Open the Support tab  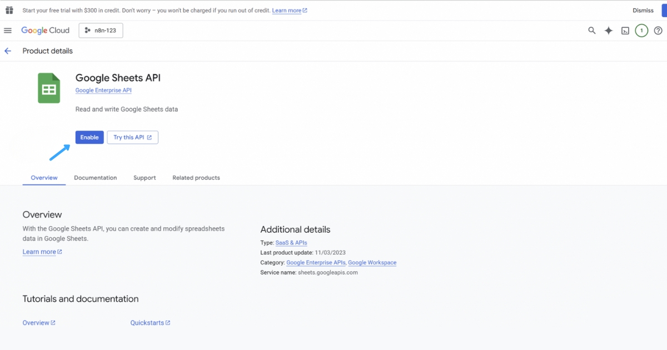point(145,178)
